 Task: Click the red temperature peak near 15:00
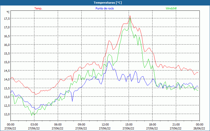click(130, 16)
